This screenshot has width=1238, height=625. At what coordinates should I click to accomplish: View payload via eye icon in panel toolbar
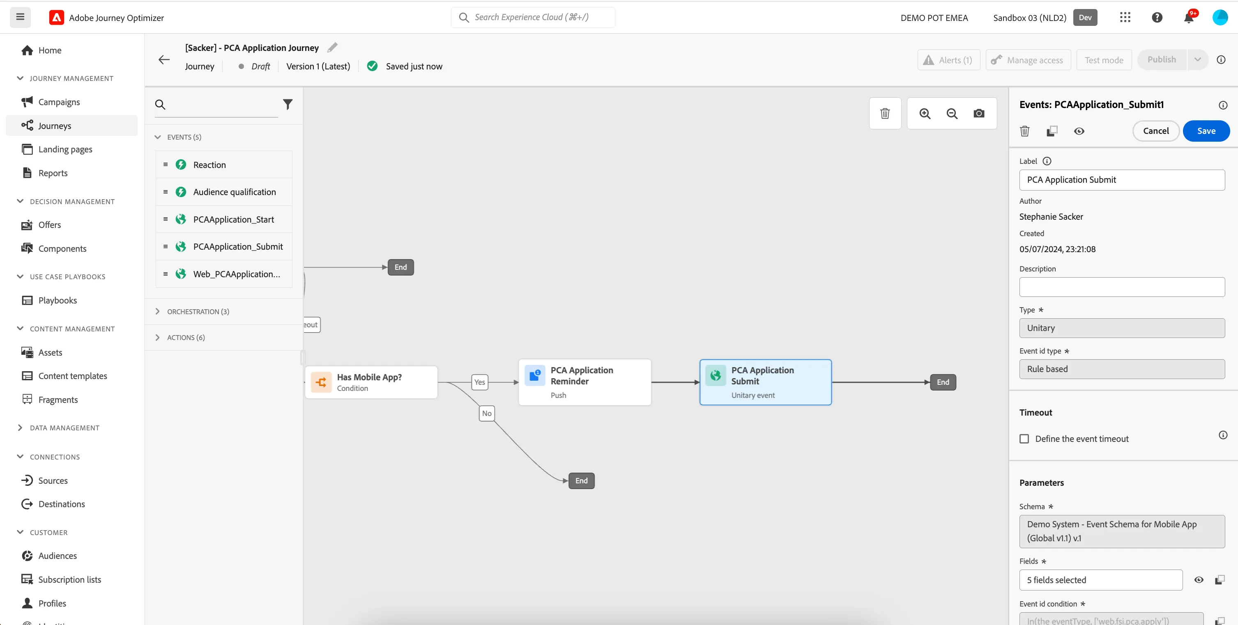[1079, 131]
